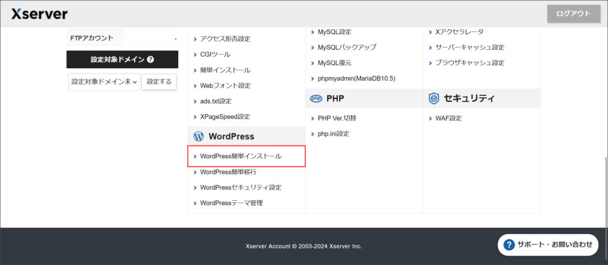Open the 設定対象ドメイン dropdown

[104, 82]
